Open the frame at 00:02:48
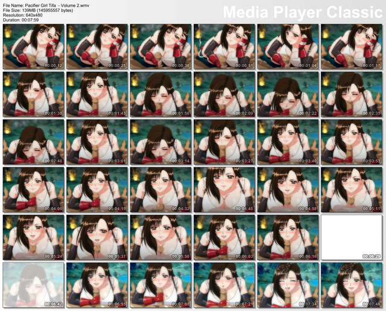The height and width of the screenshot is (311, 386). 33,142
